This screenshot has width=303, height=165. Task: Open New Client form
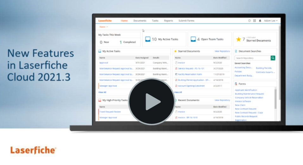(240, 105)
